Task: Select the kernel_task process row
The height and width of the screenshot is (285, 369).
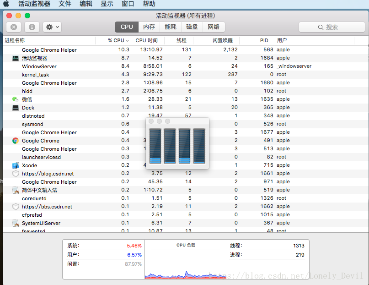Action: pos(186,75)
